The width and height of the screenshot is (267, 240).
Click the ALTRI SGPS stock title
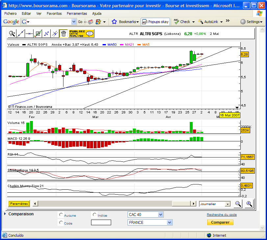pos(151,34)
